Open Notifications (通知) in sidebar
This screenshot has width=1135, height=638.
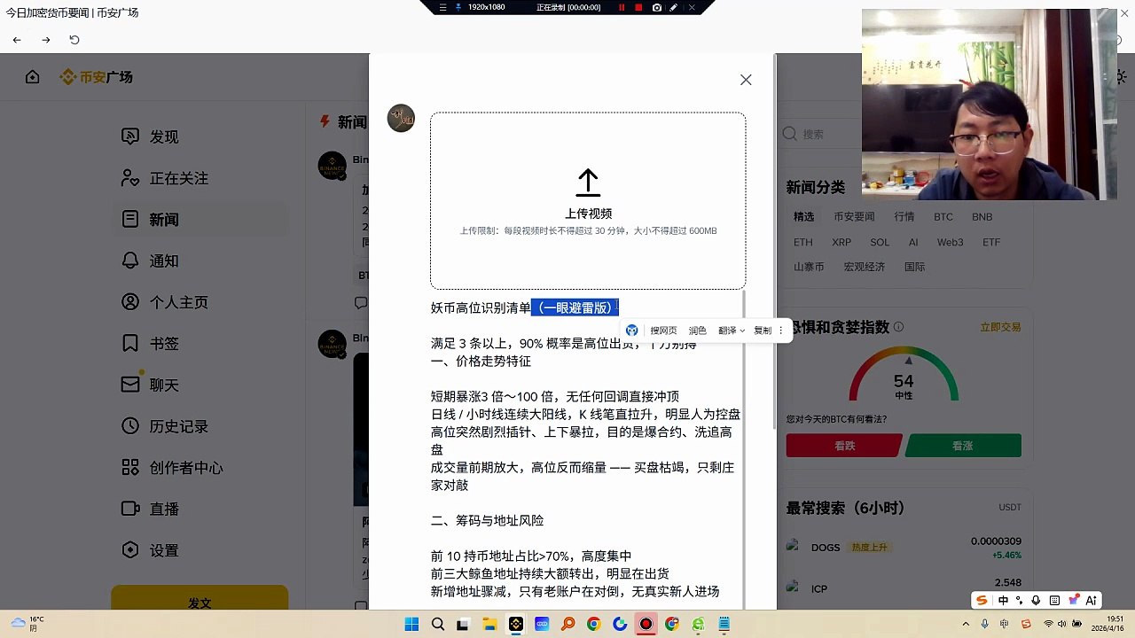point(151,261)
